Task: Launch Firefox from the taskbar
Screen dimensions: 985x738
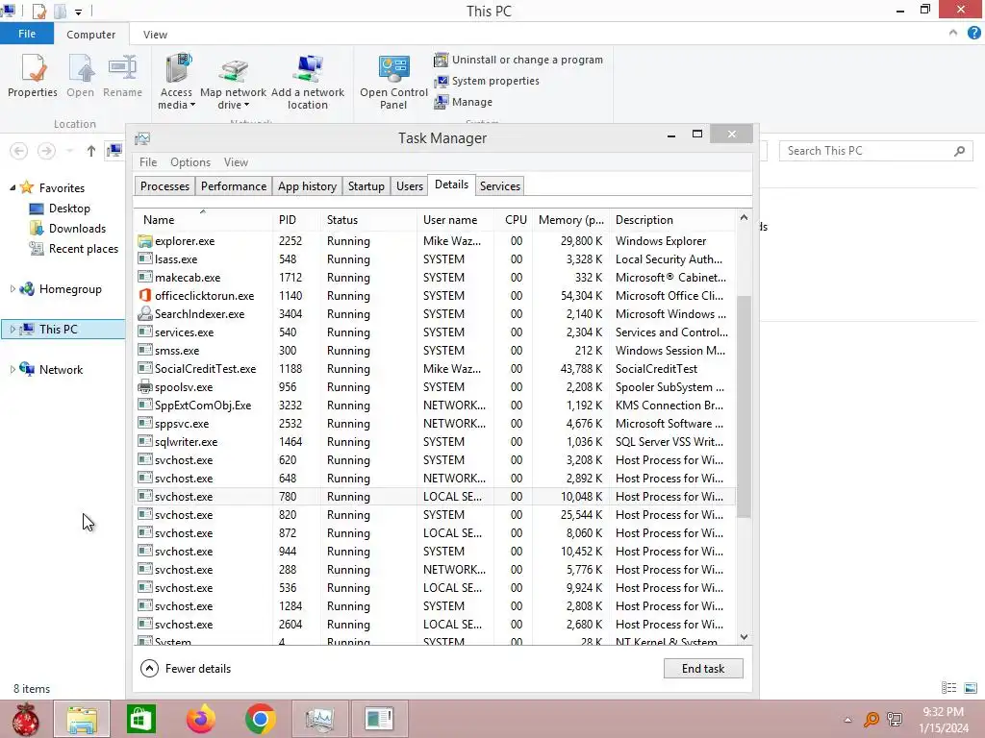Action: [x=200, y=719]
